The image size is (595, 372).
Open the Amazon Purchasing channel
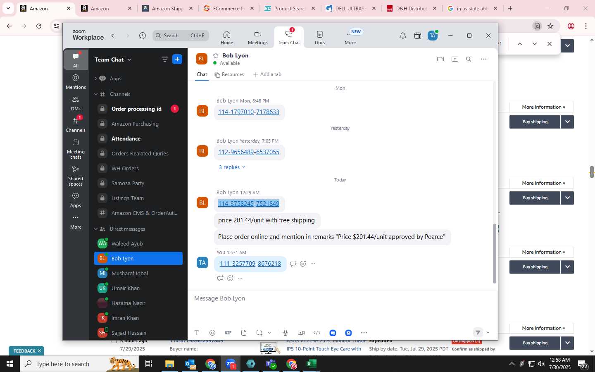click(138, 124)
